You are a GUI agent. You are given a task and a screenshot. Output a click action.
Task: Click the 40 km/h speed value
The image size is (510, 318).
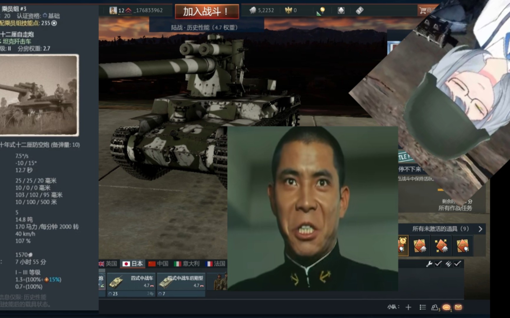tap(25, 234)
